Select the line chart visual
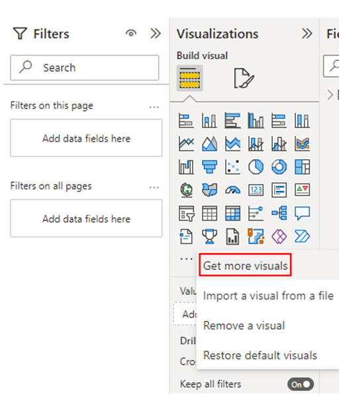Image resolution: width=341 pixels, height=411 pixels. pos(186,144)
